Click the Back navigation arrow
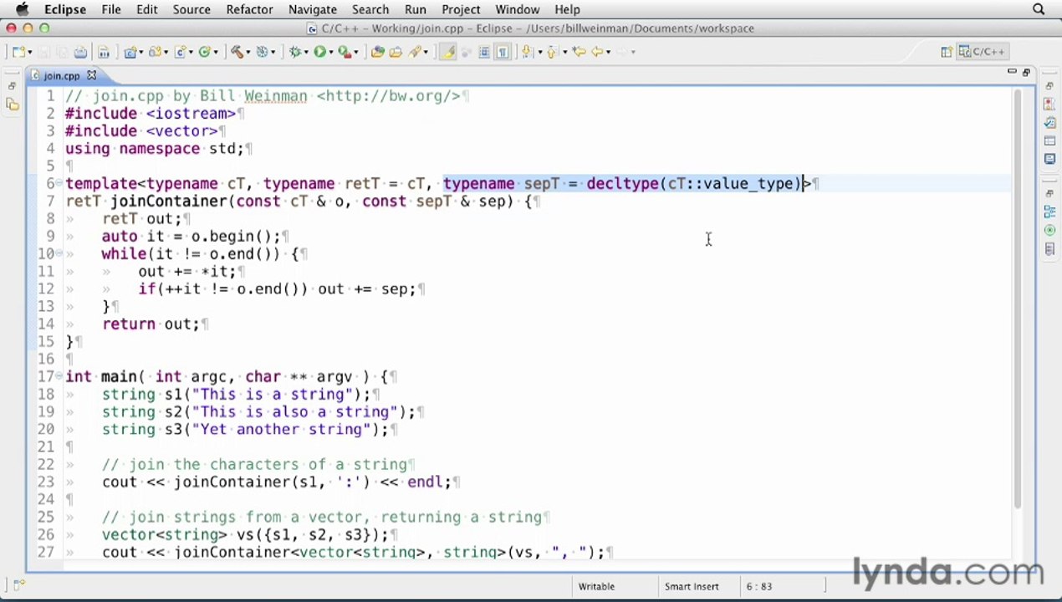This screenshot has width=1062, height=602. (x=597, y=52)
